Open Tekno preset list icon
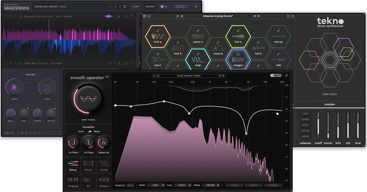This screenshot has height=192, width=367. (177, 16)
